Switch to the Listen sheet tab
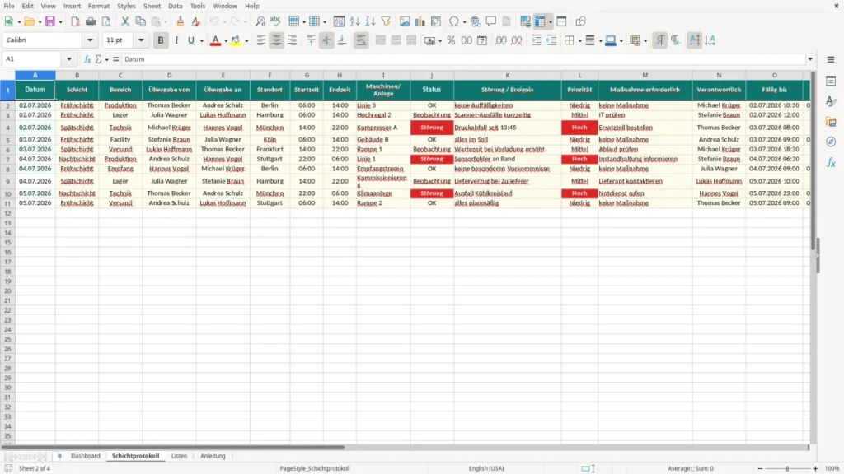The height and width of the screenshot is (474, 844). pyautogui.click(x=179, y=456)
